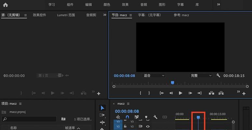Click the 帧速率 column sort arrow
252x130 pixels.
pyautogui.click(x=78, y=128)
